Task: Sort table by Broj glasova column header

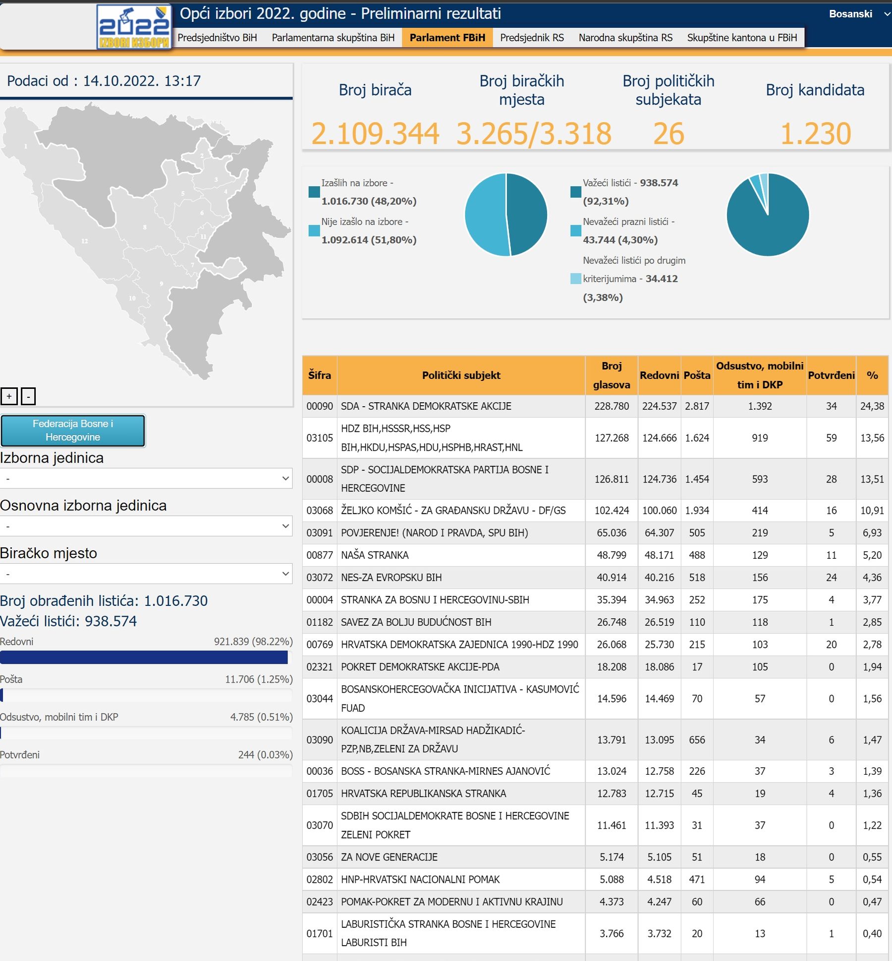Action: (x=612, y=375)
